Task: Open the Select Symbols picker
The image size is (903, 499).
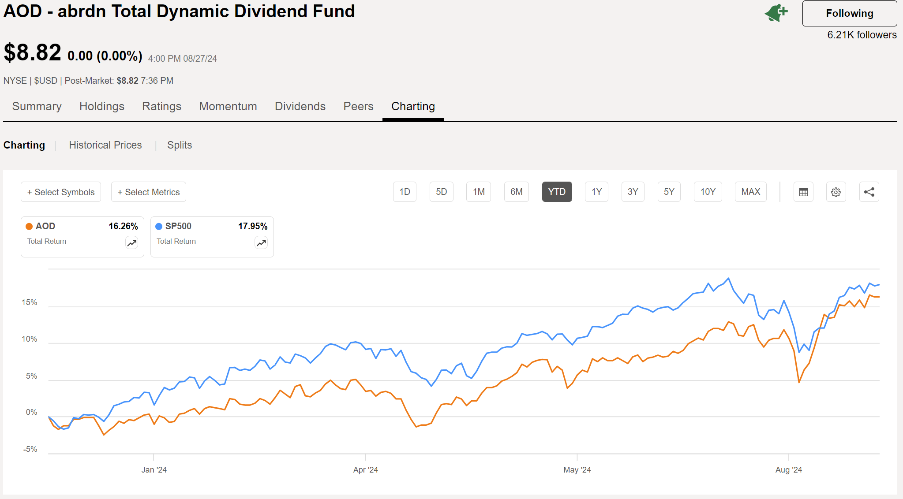Action: [x=60, y=192]
